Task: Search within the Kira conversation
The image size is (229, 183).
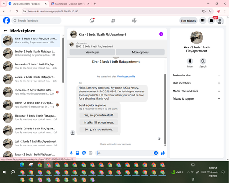Action: (x=203, y=61)
